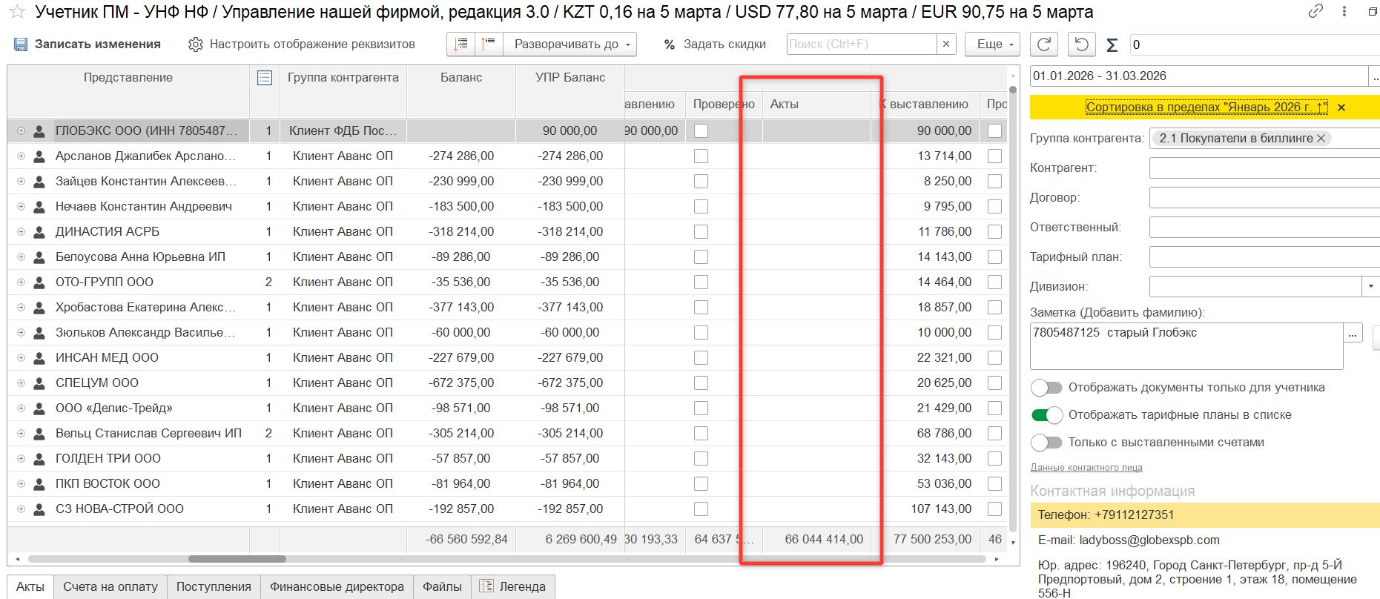
Task: Click the copy link chain icon
Action: (x=1315, y=11)
